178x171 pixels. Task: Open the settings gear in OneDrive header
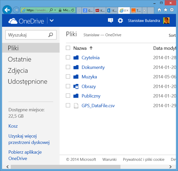tap(120, 21)
